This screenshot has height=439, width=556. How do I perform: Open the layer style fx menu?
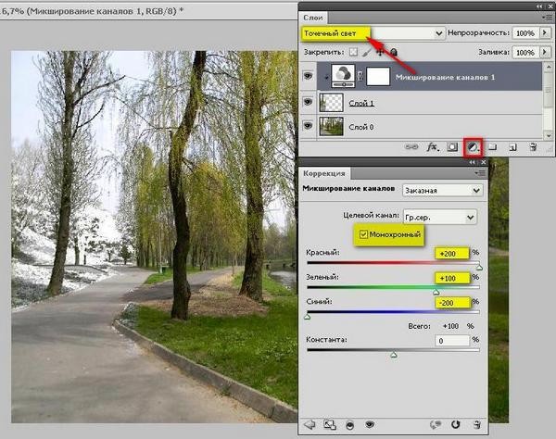pos(432,147)
